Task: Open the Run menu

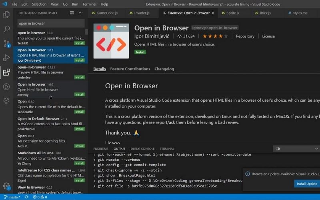Action: [75, 4]
